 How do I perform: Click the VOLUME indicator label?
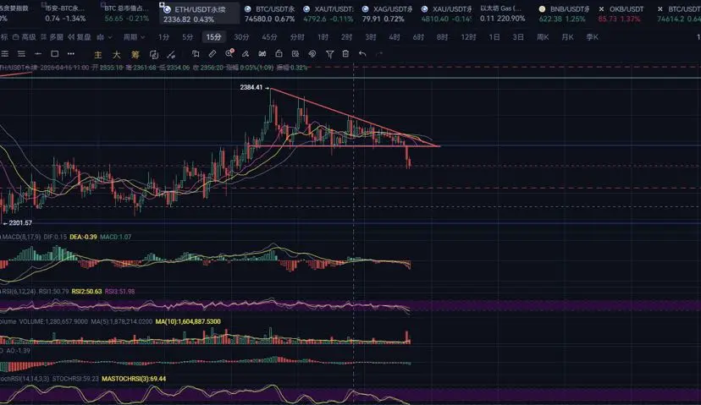point(52,321)
